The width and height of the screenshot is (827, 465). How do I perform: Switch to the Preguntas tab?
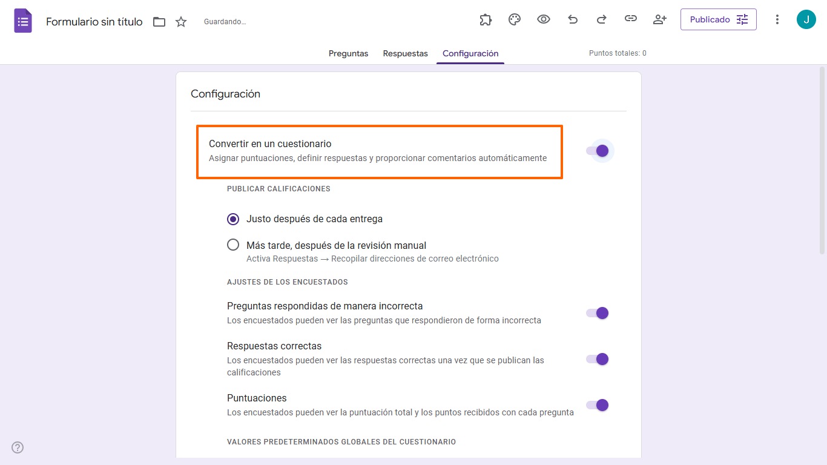[348, 53]
